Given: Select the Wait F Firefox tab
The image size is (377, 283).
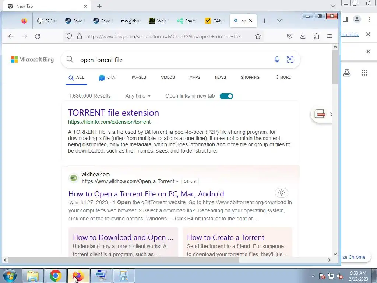Looking at the screenshot, I should click(159, 21).
